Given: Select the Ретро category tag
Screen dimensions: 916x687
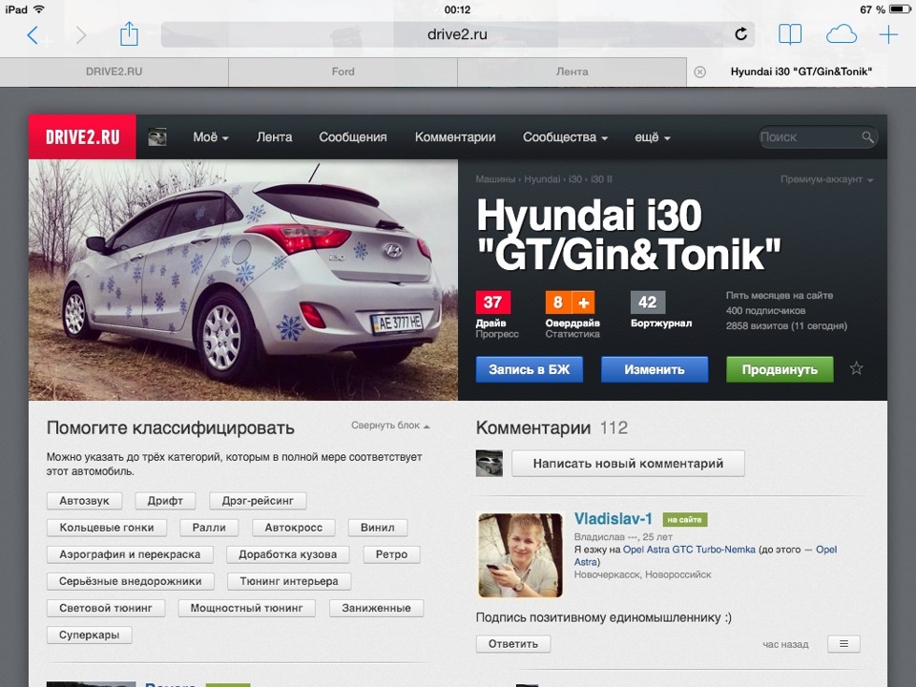Looking at the screenshot, I should click(391, 554).
